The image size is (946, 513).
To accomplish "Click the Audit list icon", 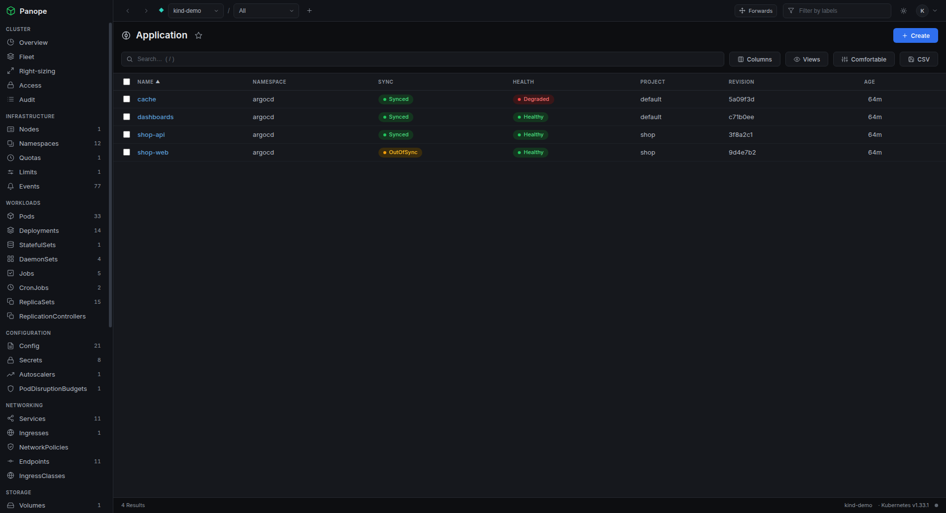I will tap(10, 99).
